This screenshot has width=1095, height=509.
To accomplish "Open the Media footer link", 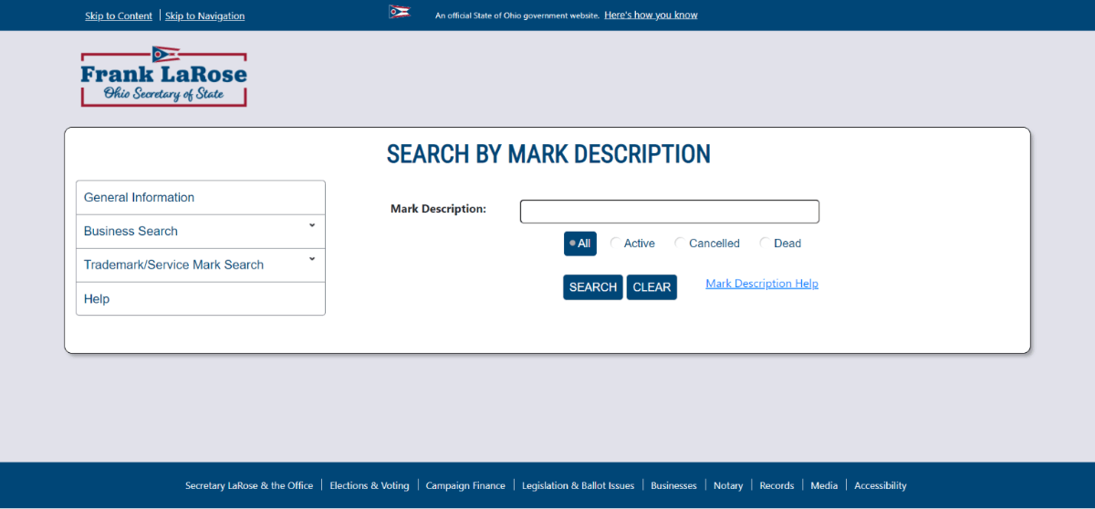I will (x=824, y=485).
